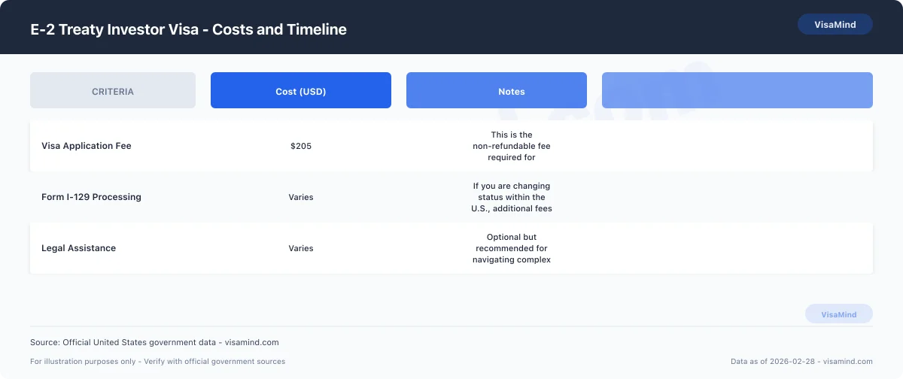Click Varies cost in Form I-129 row
903x379 pixels.
[x=300, y=197]
